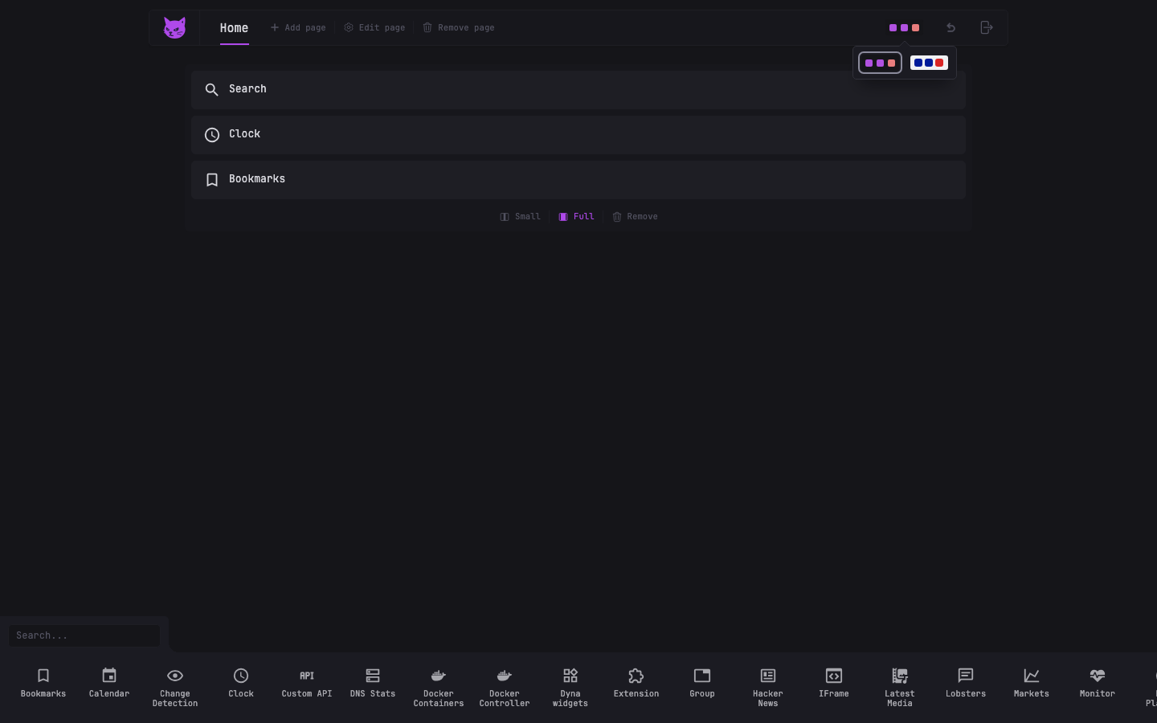Select the Home page tab
This screenshot has width=1157, height=723.
click(234, 28)
